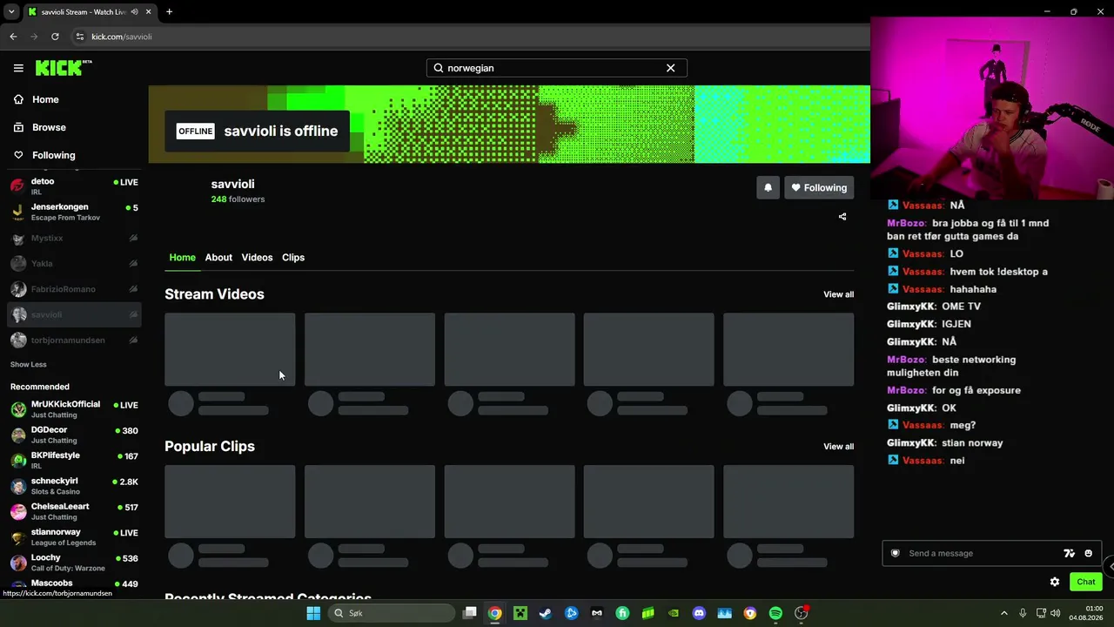Open 7TV emotes in chat input
The image size is (1114, 627).
[1069, 553]
